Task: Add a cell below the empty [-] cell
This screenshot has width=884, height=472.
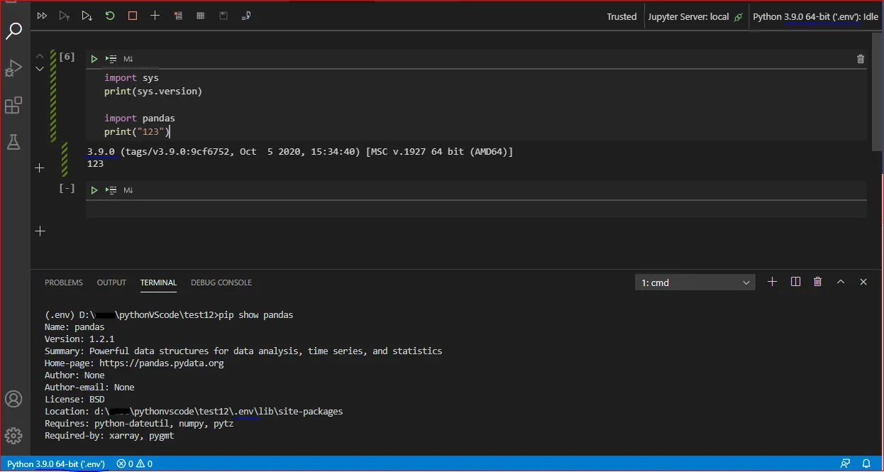Action: 40,231
